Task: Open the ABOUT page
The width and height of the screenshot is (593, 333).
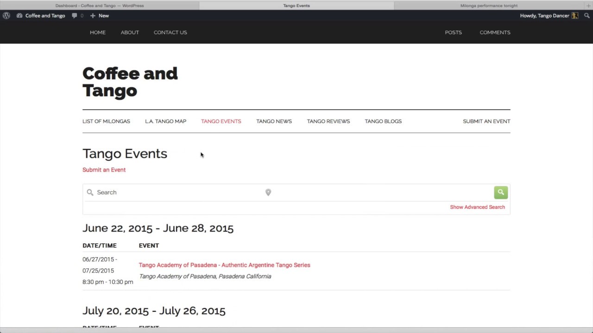Action: pos(130,32)
